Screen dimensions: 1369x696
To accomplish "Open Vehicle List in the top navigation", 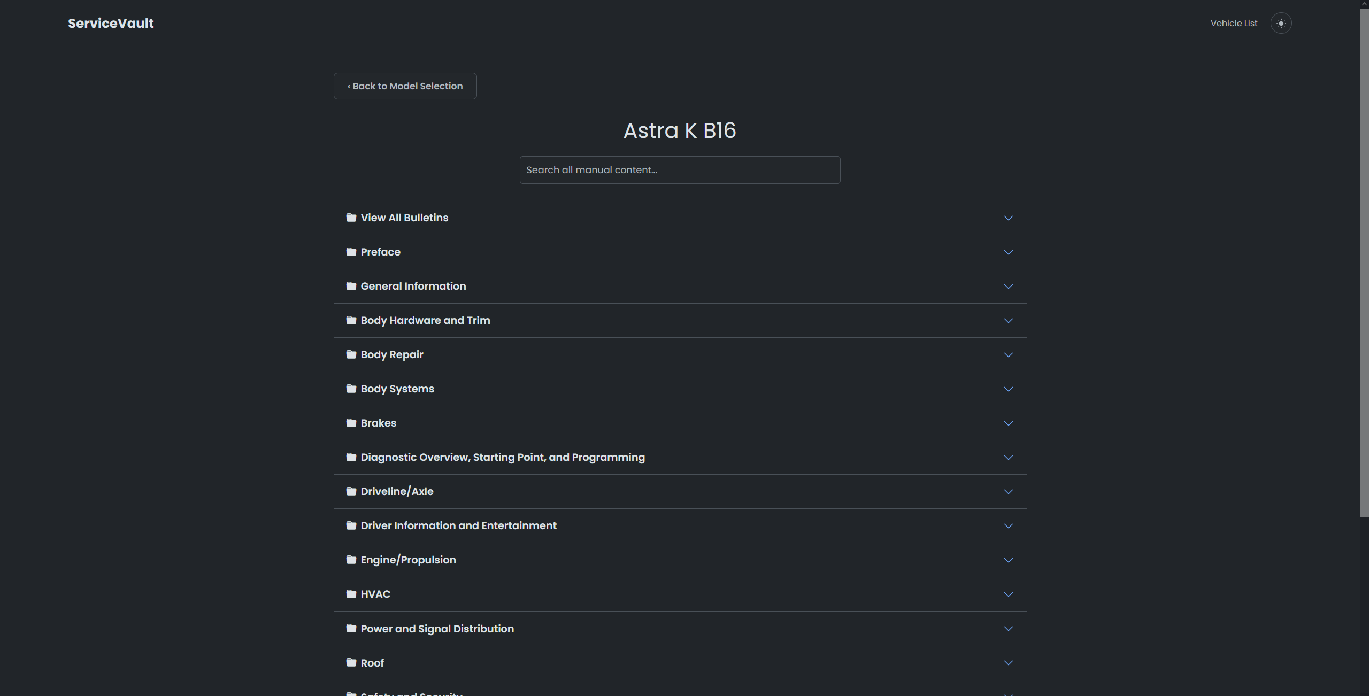I will 1234,24.
